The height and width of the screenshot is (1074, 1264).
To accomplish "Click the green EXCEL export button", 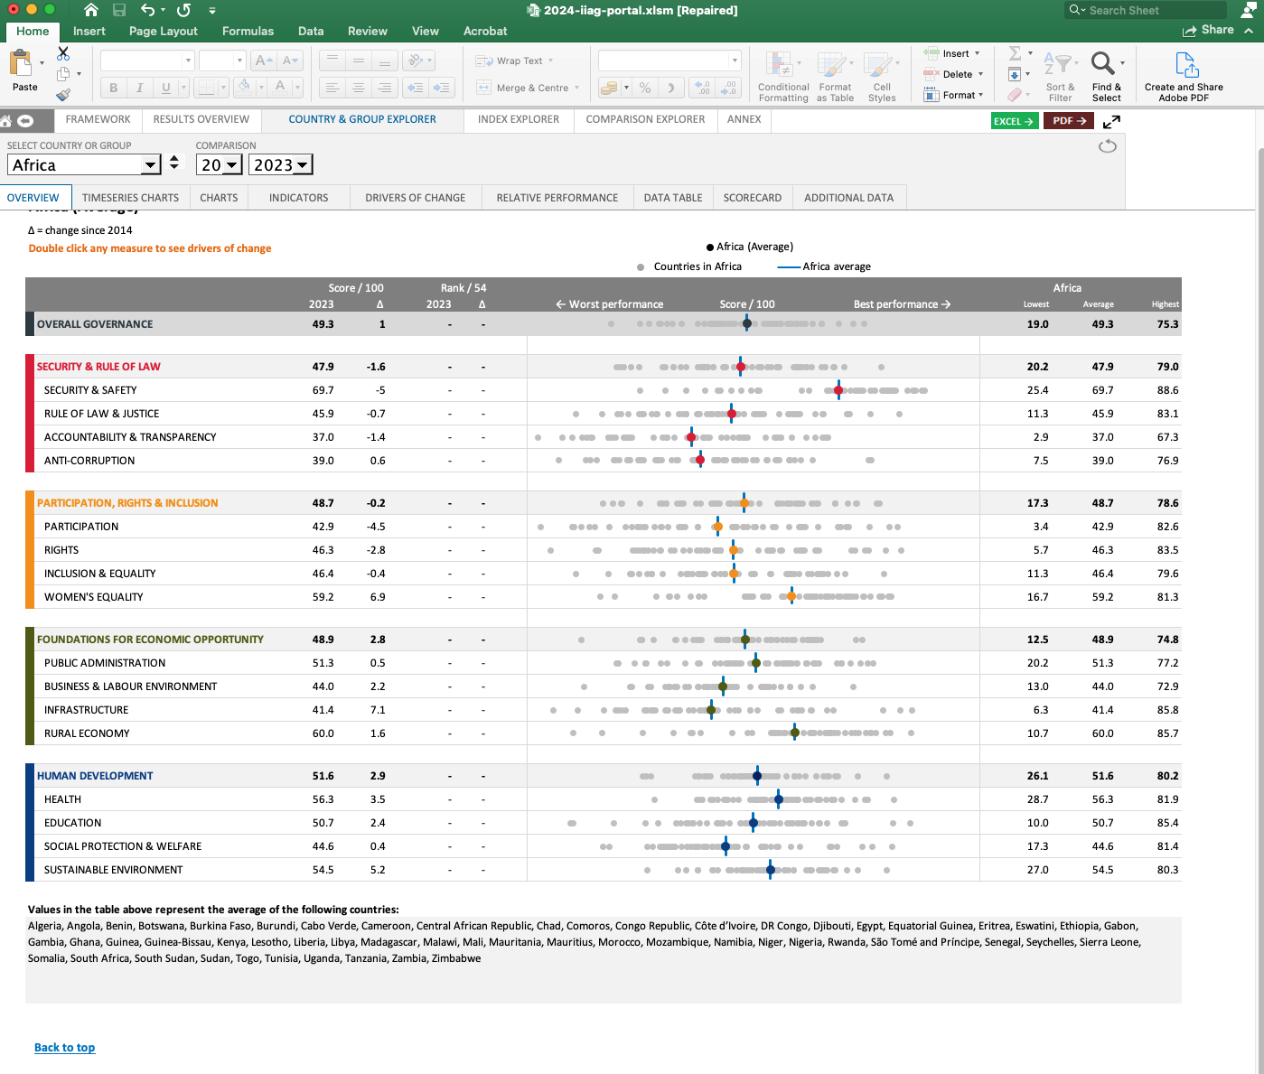I will tap(1015, 121).
